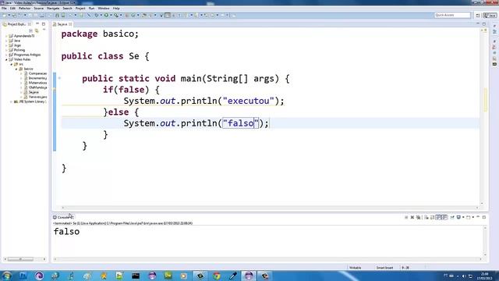Select the Matematicos file in tree
This screenshot has height=281, width=499.
tap(37, 83)
